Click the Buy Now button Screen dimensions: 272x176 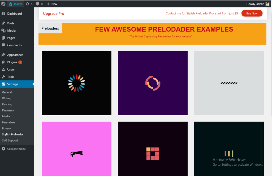tap(252, 13)
